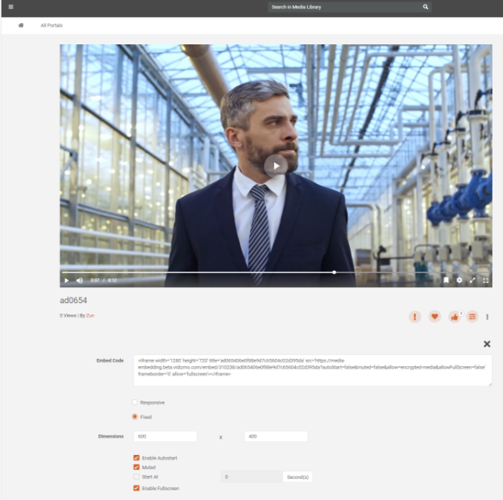Toggle the Muted checkbox
The height and width of the screenshot is (500, 503).
pos(136,467)
